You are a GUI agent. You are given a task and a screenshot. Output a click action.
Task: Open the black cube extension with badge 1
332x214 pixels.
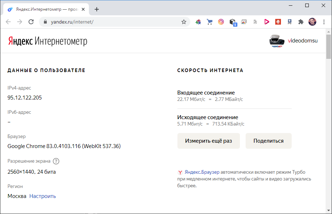point(233,22)
